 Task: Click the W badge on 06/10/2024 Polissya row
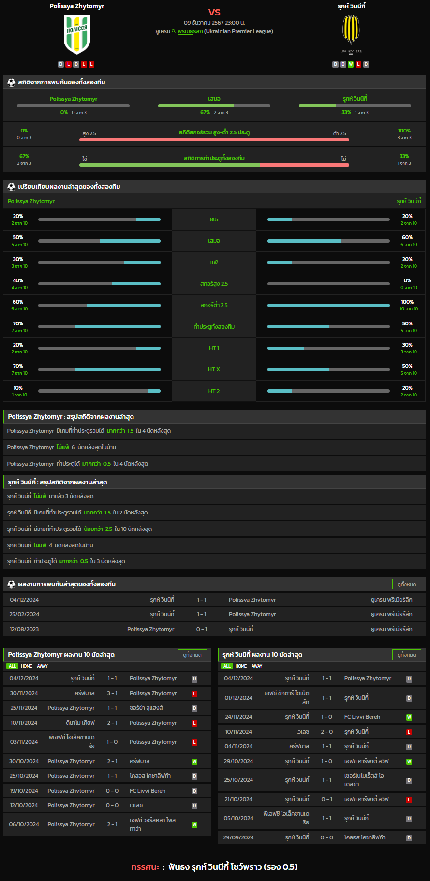pyautogui.click(x=194, y=825)
